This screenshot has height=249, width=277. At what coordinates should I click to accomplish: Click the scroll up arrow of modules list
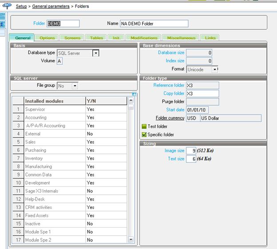[131, 100]
